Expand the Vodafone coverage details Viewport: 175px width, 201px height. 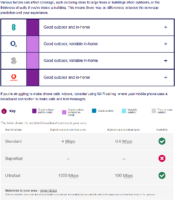coord(166,77)
